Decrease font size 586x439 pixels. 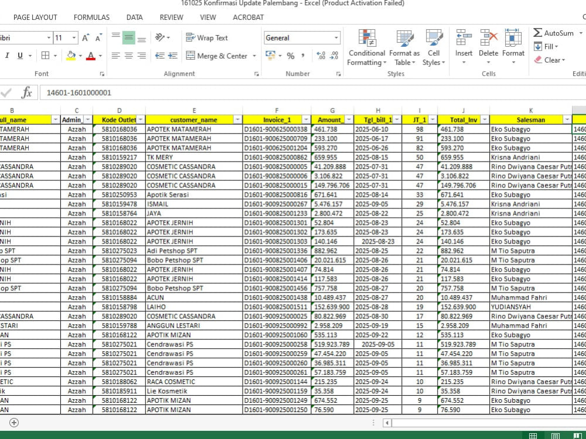pos(98,37)
